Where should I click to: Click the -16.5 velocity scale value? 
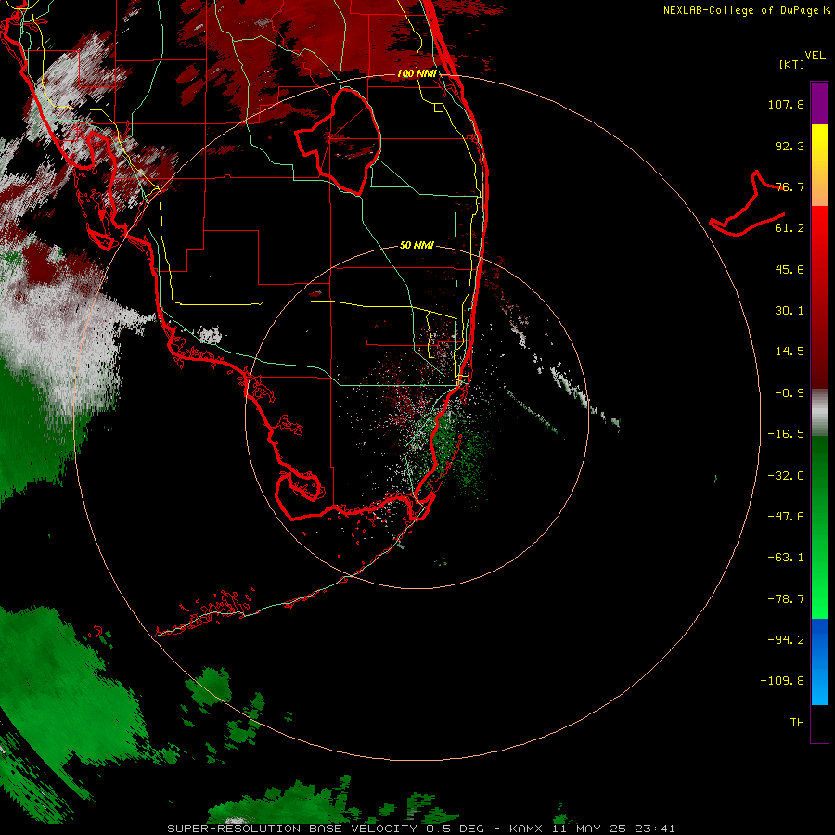pos(786,434)
